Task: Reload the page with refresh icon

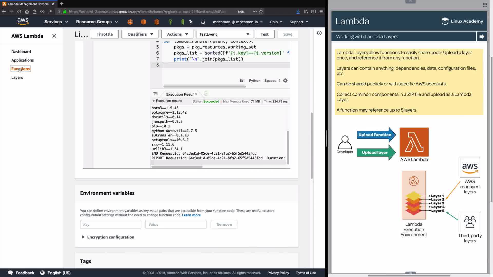Action: click(19, 12)
